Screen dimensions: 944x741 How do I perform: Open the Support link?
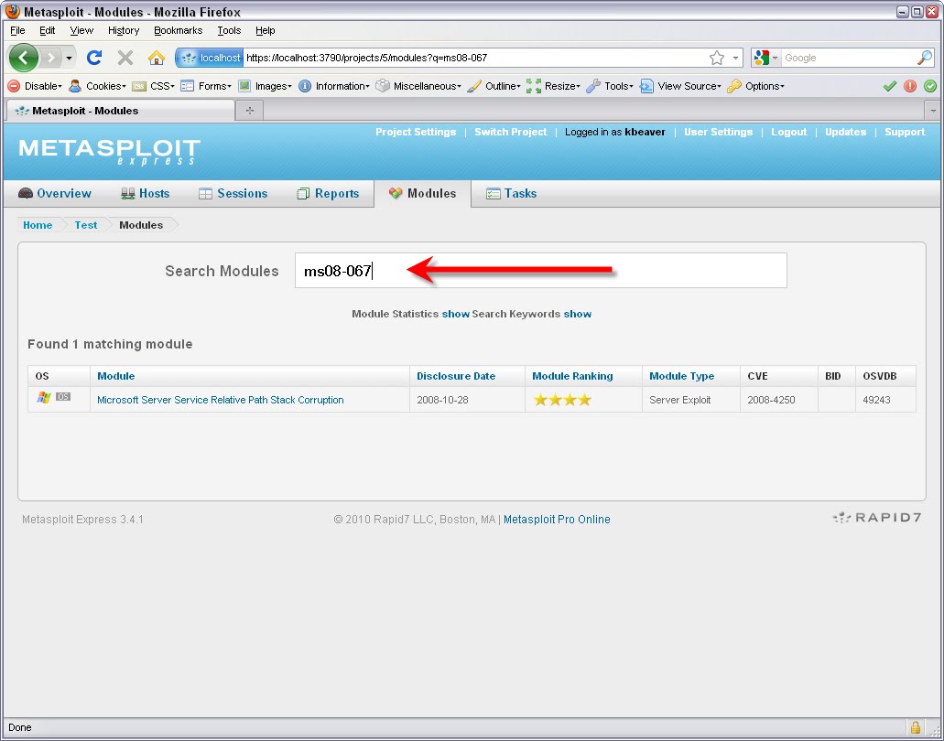[905, 132]
